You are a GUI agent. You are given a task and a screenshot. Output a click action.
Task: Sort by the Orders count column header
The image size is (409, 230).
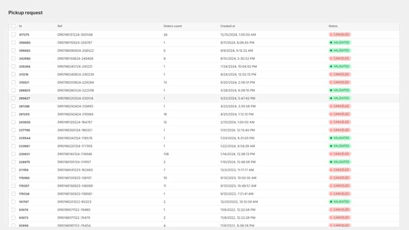tap(172, 26)
